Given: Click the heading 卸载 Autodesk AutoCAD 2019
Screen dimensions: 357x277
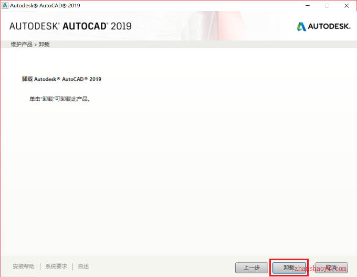Looking at the screenshot, I should (x=61, y=79).
